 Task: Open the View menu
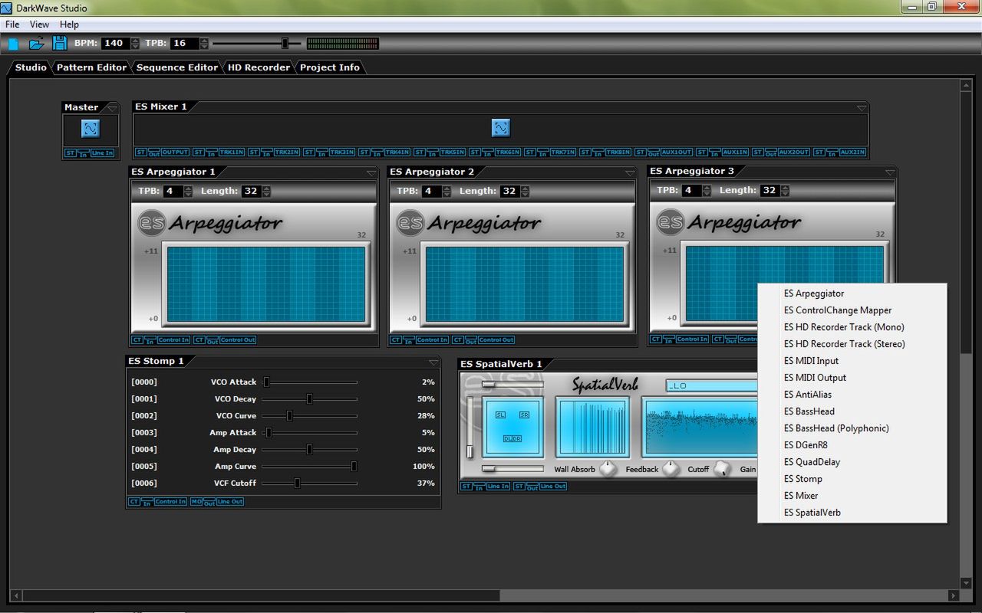point(39,25)
